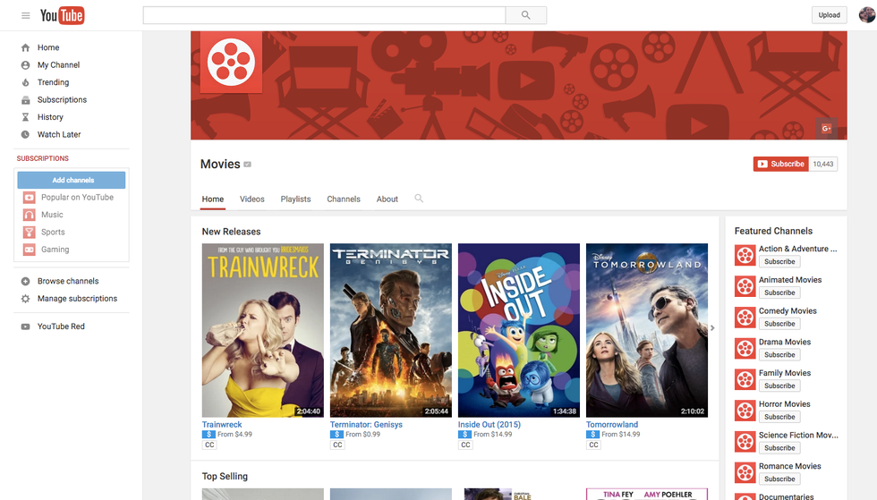Click the Upload button
This screenshot has width=877, height=500.
pyautogui.click(x=829, y=15)
